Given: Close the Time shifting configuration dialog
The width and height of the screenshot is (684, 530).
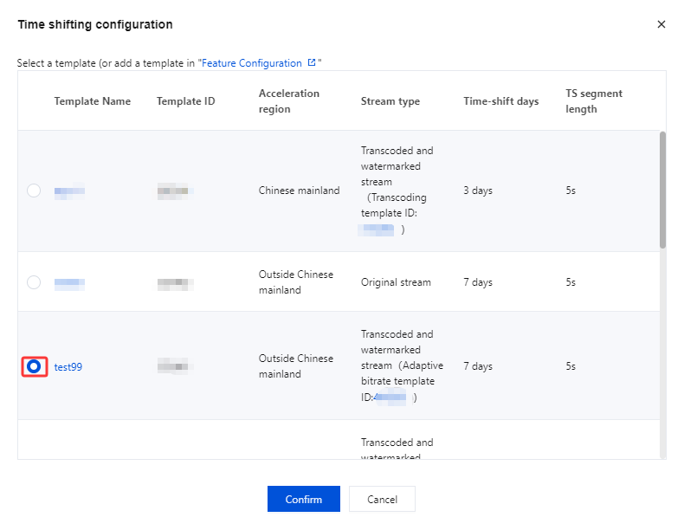Looking at the screenshot, I should pyautogui.click(x=661, y=24).
